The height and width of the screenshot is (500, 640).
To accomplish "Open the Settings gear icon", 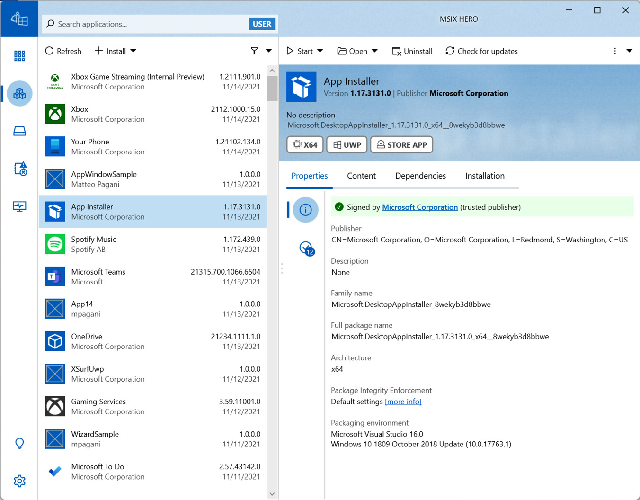I will pos(19,481).
